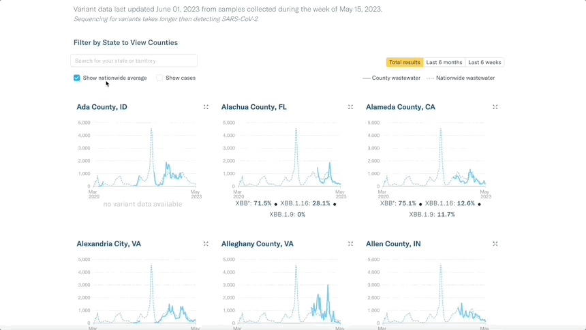The width and height of the screenshot is (586, 330).
Task: Uncheck Show nationwide average checkbox
Action: coord(76,78)
